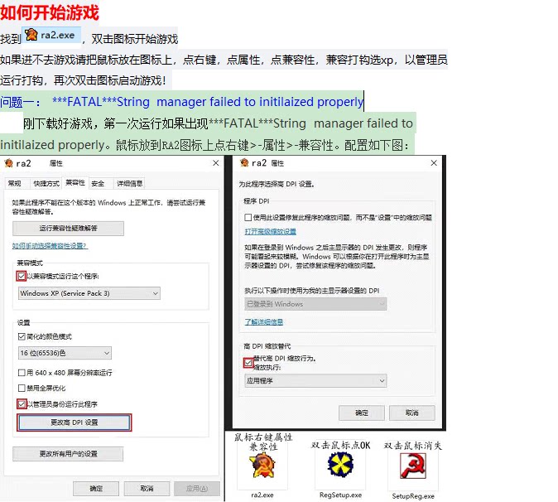Click 更改所有用户的设置 button
Screen dimensions: 558x502
[68, 454]
